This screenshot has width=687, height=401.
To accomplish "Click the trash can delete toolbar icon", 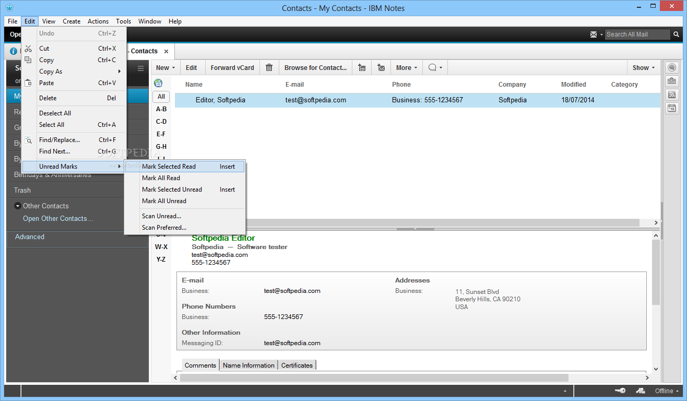I will [x=269, y=67].
